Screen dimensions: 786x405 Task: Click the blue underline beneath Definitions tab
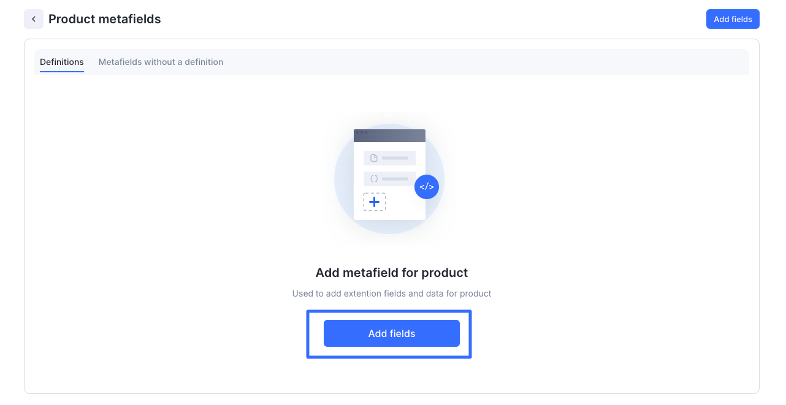pos(62,72)
